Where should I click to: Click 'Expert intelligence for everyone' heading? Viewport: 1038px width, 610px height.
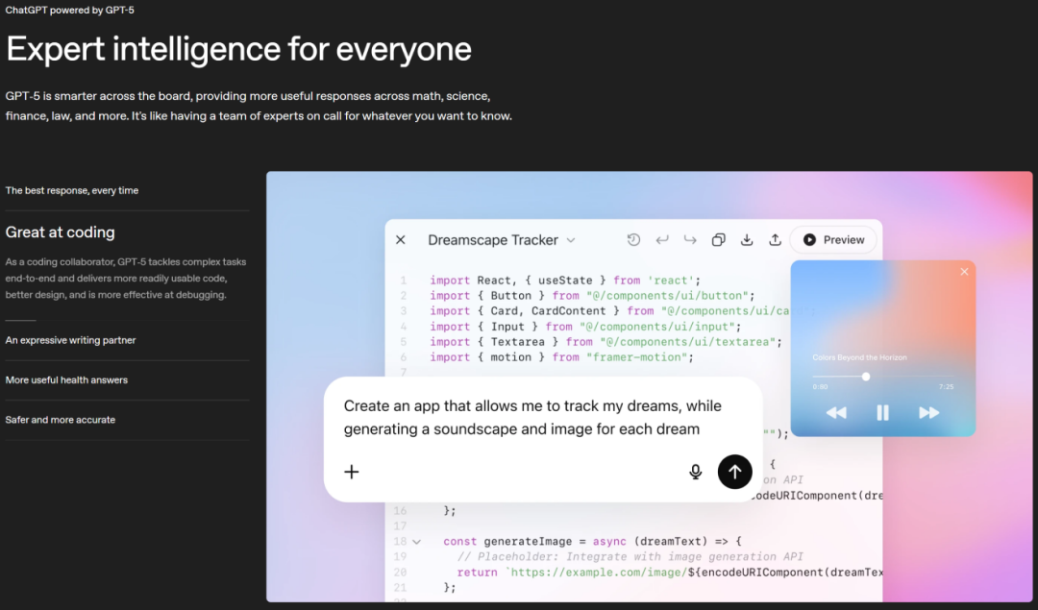239,50
